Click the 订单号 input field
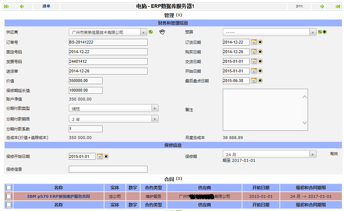The height and width of the screenshot is (211, 344). tap(108, 42)
